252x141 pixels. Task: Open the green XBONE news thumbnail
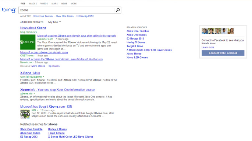(x=28, y=42)
